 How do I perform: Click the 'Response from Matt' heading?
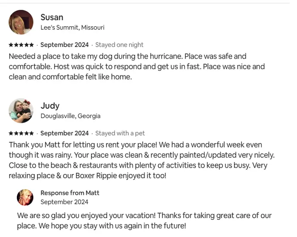click(x=70, y=193)
